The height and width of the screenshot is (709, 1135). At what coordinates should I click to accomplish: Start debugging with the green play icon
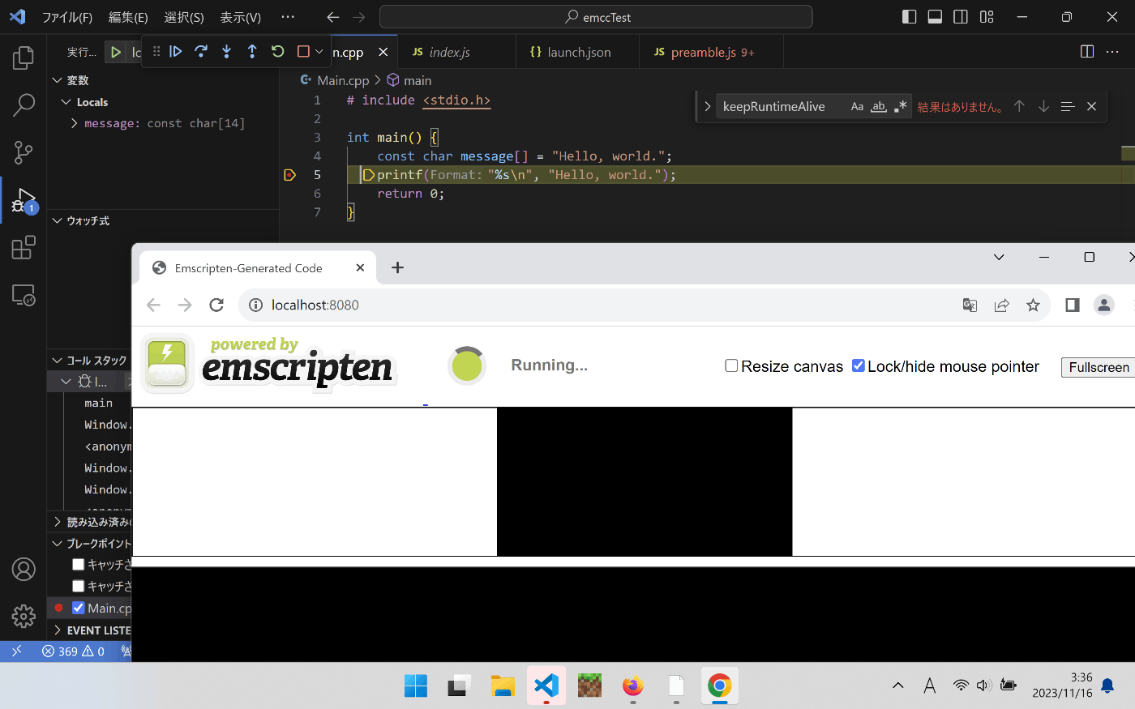[x=116, y=52]
